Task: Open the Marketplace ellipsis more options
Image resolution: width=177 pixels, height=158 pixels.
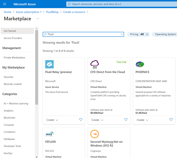Action: click(38, 19)
